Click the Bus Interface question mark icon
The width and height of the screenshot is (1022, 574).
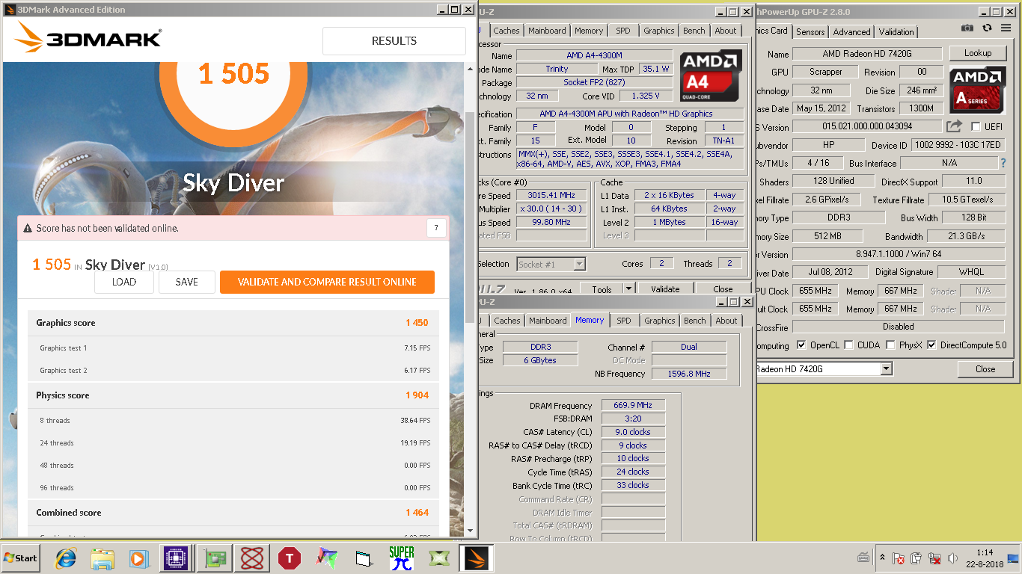1003,163
